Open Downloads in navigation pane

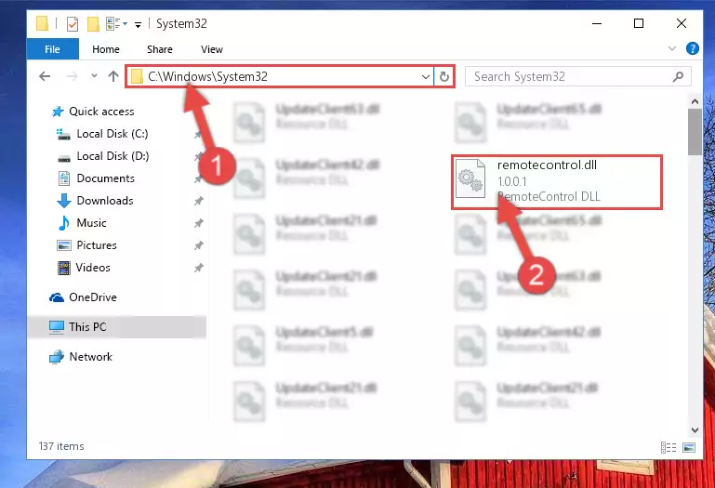tap(105, 201)
